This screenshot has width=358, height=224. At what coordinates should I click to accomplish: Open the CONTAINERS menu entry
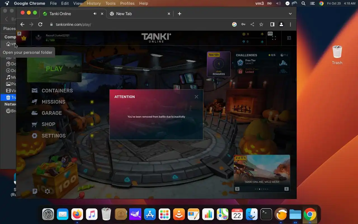pos(52,91)
